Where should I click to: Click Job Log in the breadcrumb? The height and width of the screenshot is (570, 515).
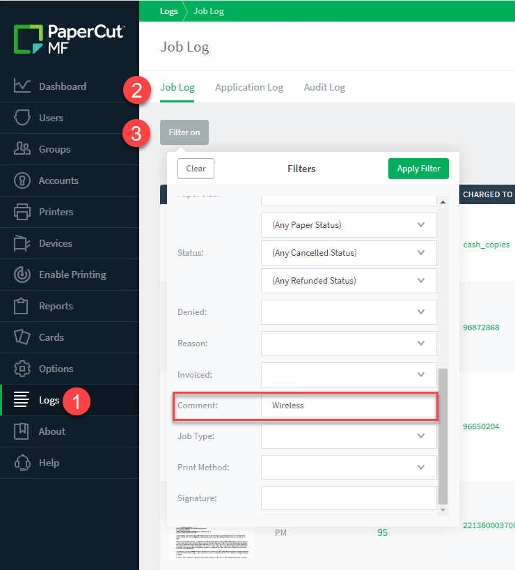(209, 11)
